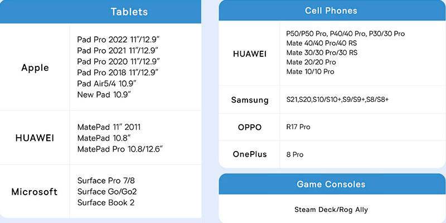The image size is (446, 223).
Task: Select the Samsung brand label
Action: [250, 100]
